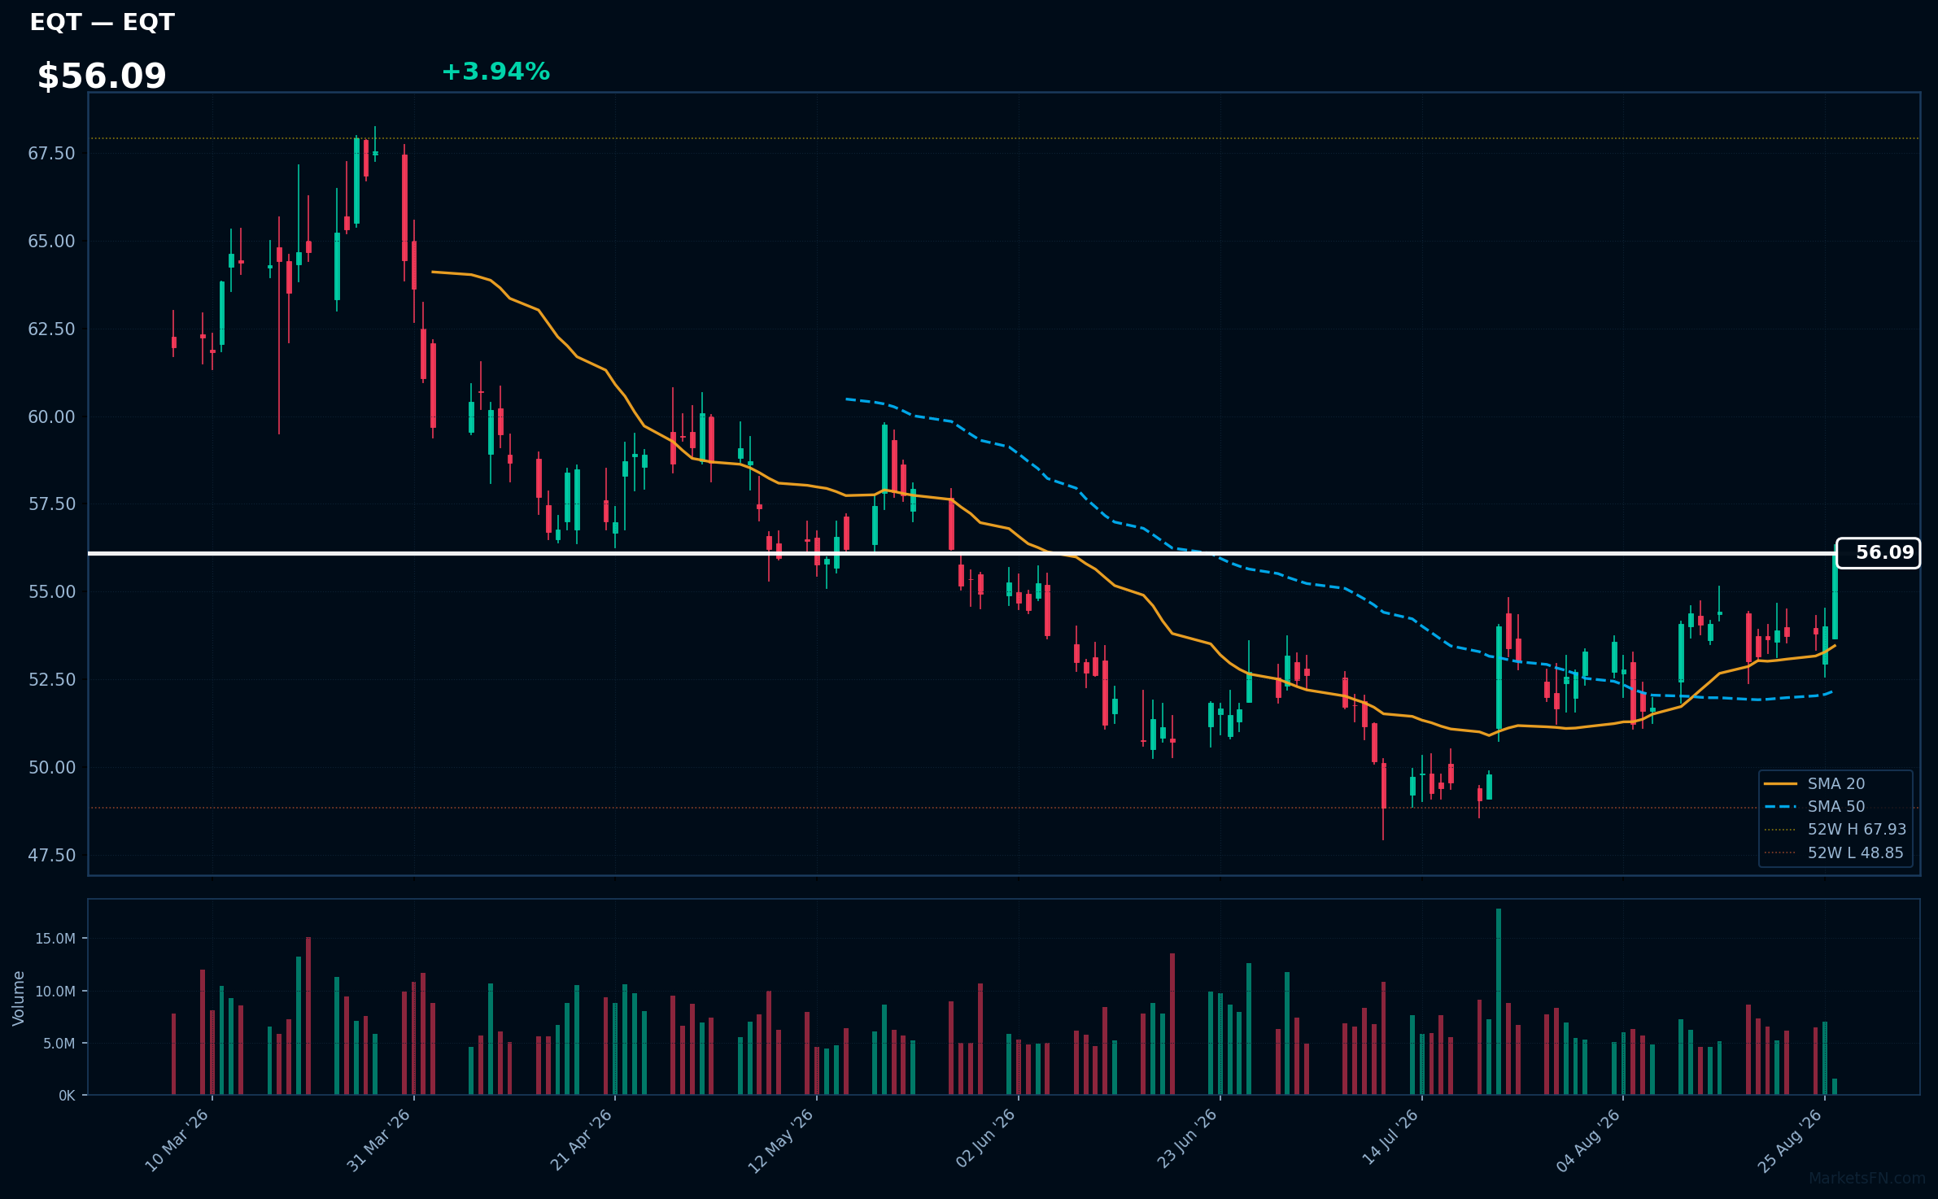Click the 10 Mar '26 date label
Screen dimensions: 1938x1199
point(177,1140)
